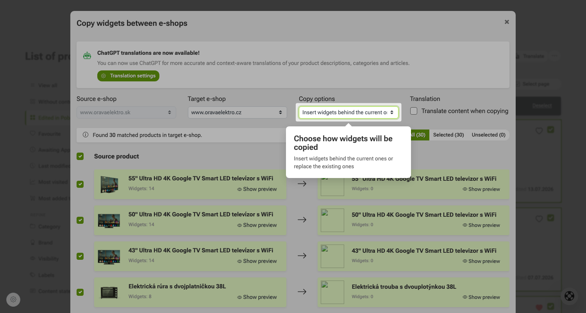This screenshot has height=313, width=586.
Task: Open Category refine option in background sidebar
Action: point(49,227)
